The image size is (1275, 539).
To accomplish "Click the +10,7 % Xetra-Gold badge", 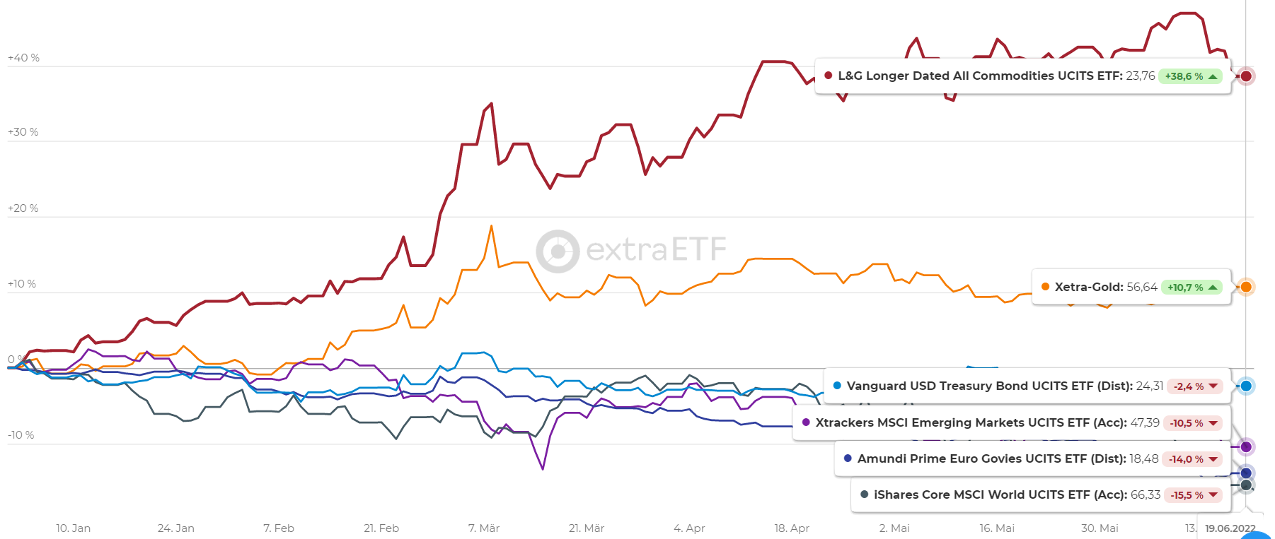I will click(1192, 288).
